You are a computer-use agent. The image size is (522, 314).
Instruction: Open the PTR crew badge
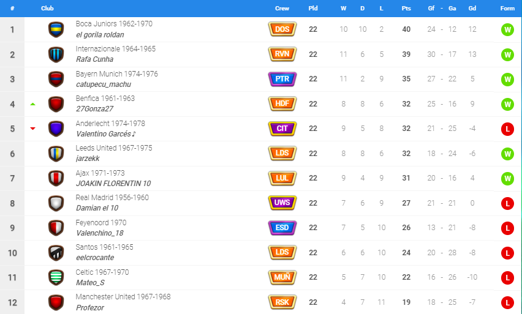point(282,79)
